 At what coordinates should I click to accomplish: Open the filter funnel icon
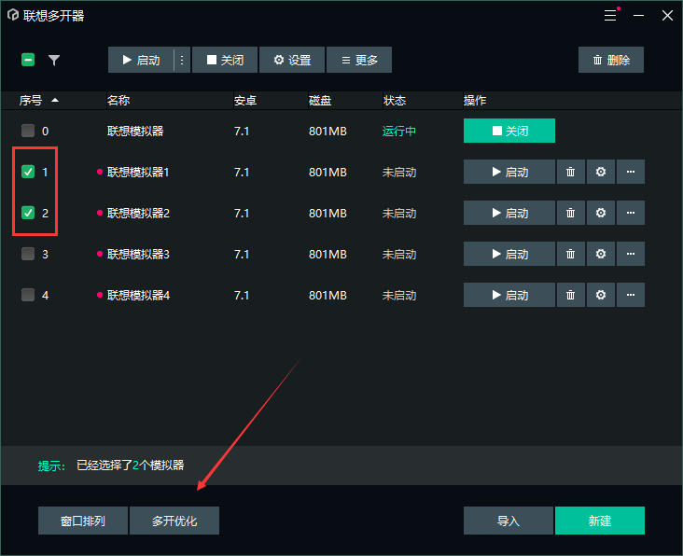tap(54, 60)
